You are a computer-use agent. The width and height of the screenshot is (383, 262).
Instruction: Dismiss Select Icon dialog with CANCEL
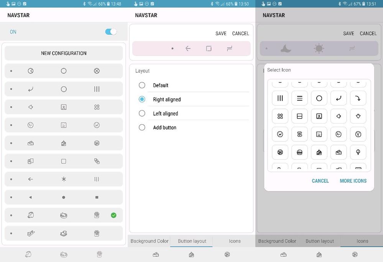pos(320,181)
